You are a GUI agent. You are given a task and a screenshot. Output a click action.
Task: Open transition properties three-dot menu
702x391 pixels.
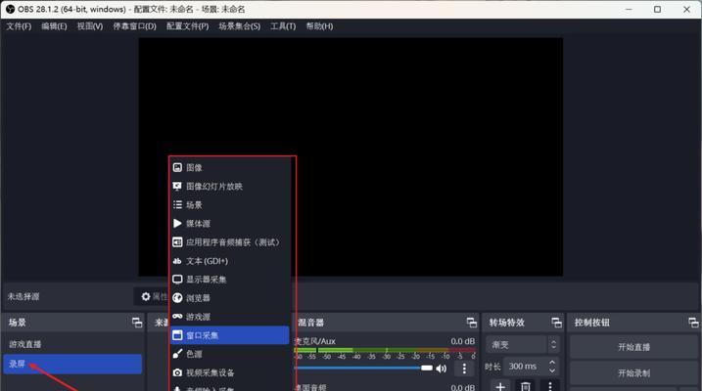(550, 386)
